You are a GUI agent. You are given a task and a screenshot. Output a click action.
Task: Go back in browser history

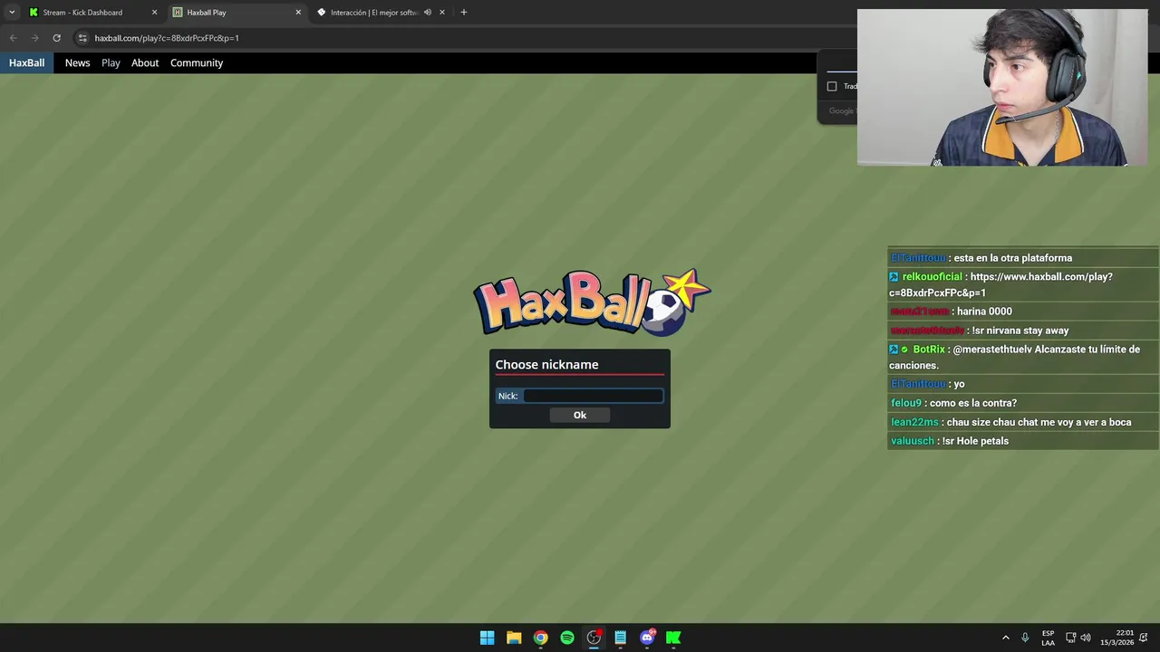click(13, 38)
